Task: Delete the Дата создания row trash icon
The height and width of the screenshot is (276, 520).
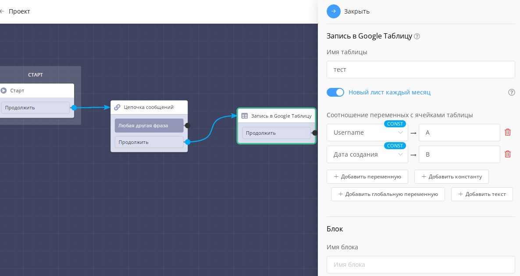Action: [x=508, y=154]
